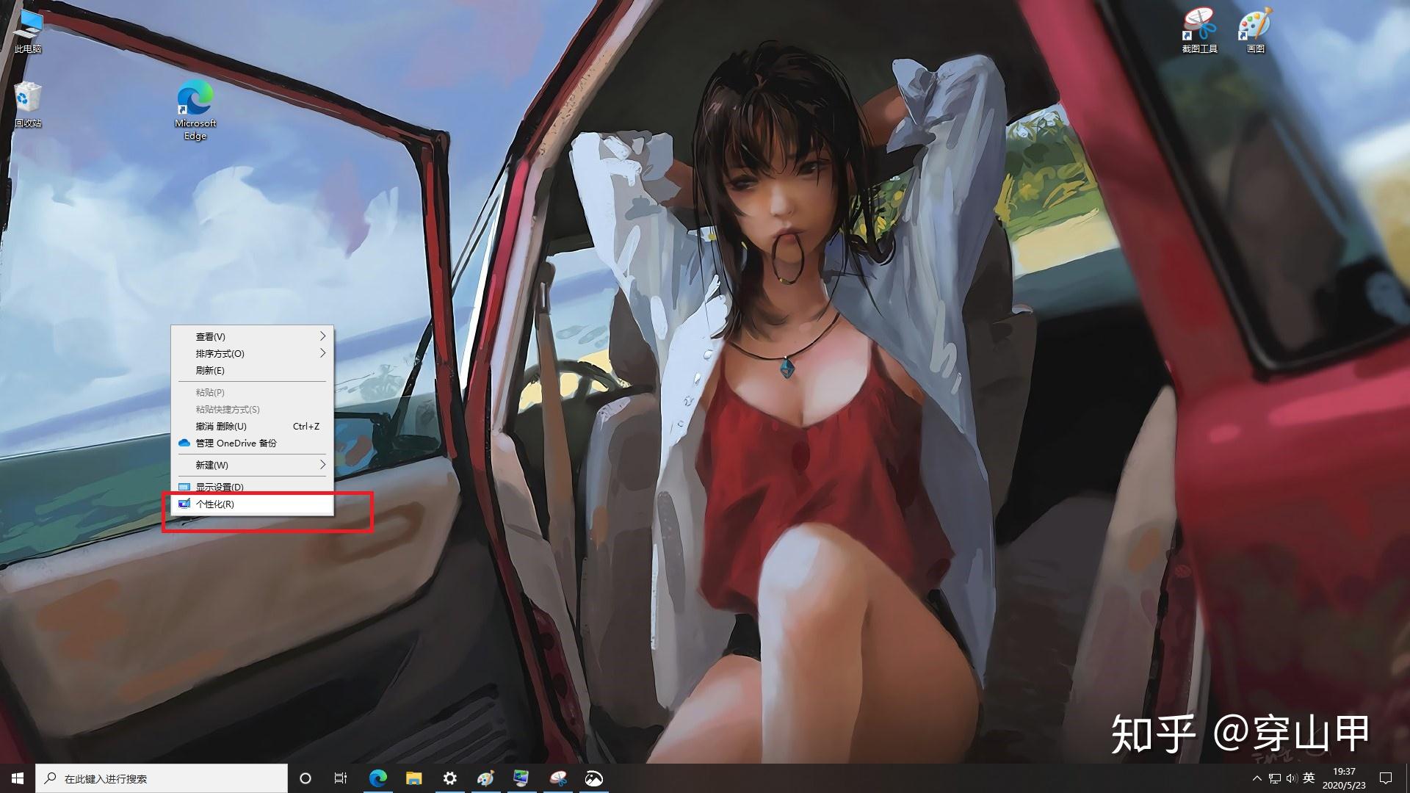Expand the 排序方式(O) submenu
This screenshot has height=793, width=1410.
[252, 353]
